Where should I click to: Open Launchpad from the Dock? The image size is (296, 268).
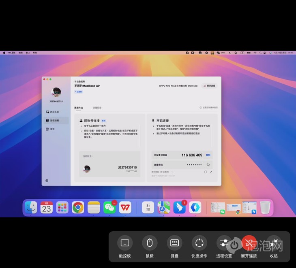pos(62,207)
